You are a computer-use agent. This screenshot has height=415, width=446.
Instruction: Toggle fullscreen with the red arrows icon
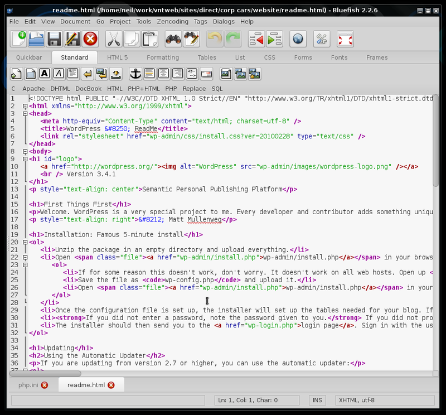click(345, 39)
